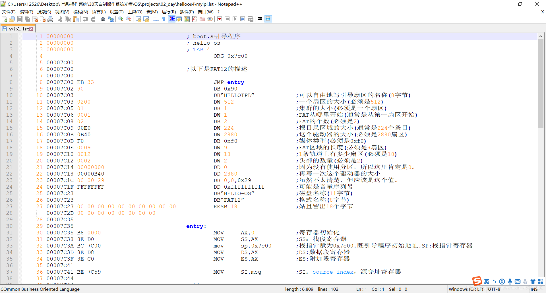Click the Markdown panel toolbar icon
This screenshot has height=293, width=546.
260,19
